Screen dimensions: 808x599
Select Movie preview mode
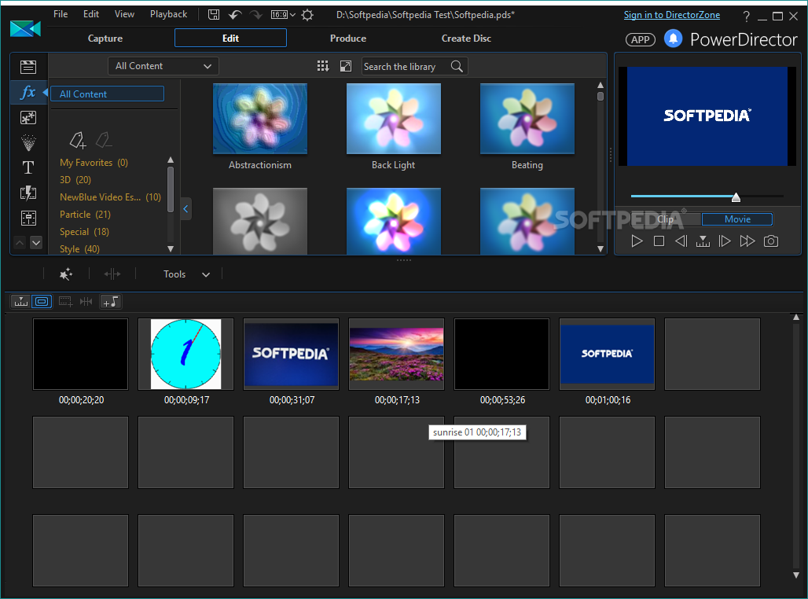coord(737,219)
